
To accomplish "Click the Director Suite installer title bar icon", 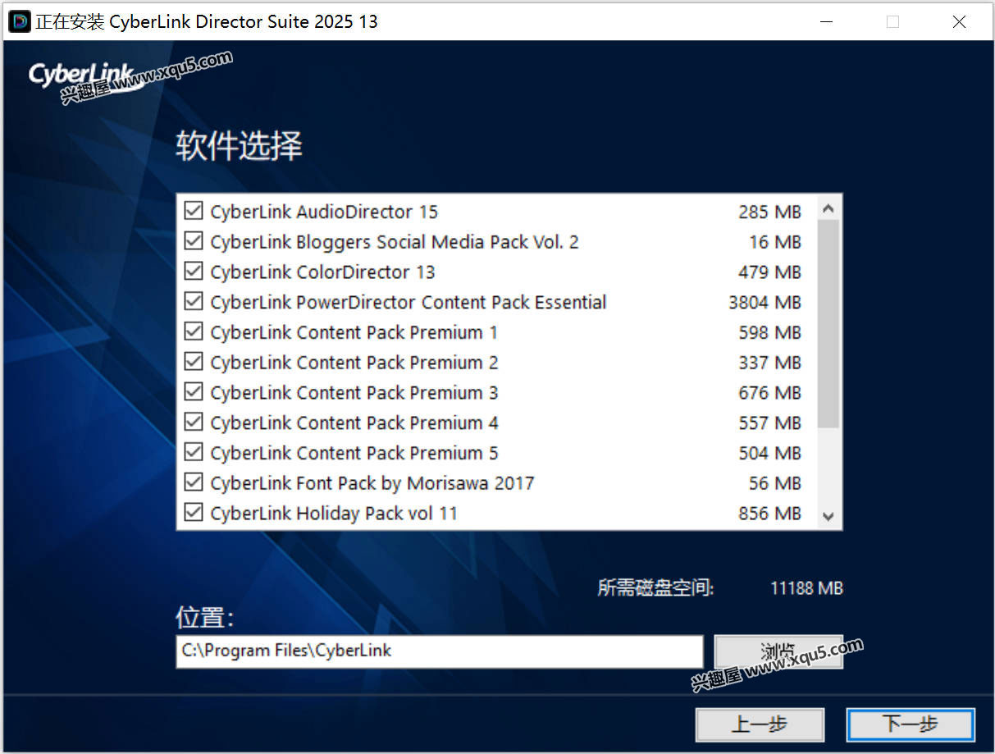I will [19, 21].
